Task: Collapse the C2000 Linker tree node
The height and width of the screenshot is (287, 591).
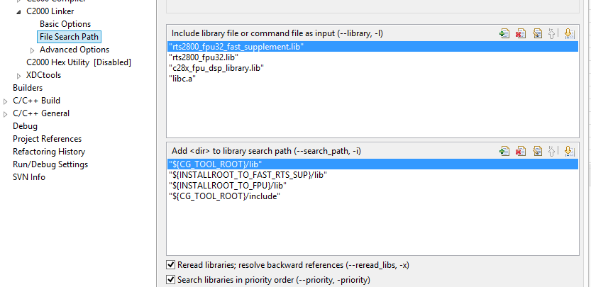Action: [18, 11]
